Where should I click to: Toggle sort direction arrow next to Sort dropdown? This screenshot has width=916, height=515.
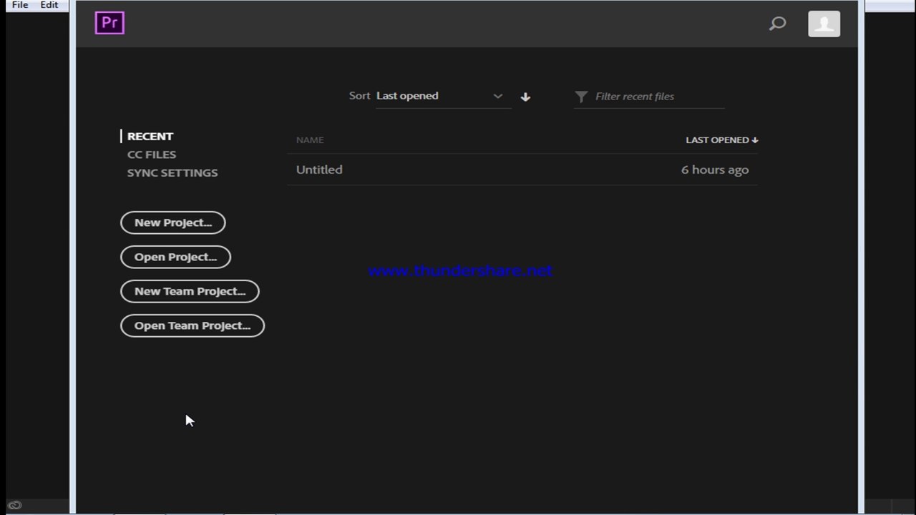click(x=525, y=97)
